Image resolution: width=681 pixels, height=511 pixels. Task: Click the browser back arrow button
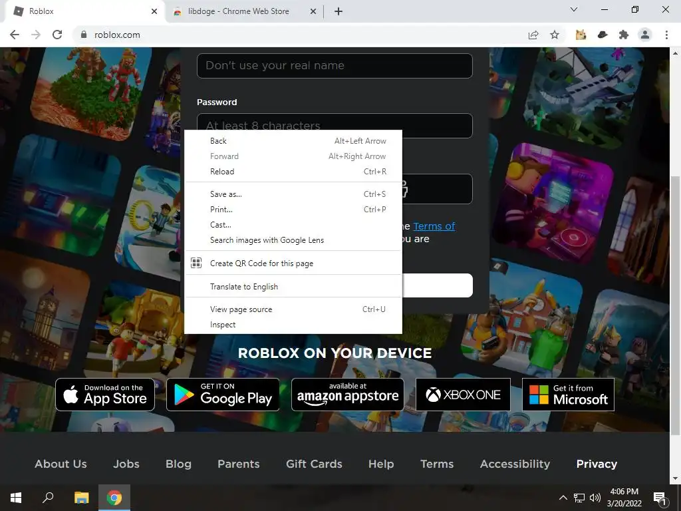pyautogui.click(x=15, y=35)
